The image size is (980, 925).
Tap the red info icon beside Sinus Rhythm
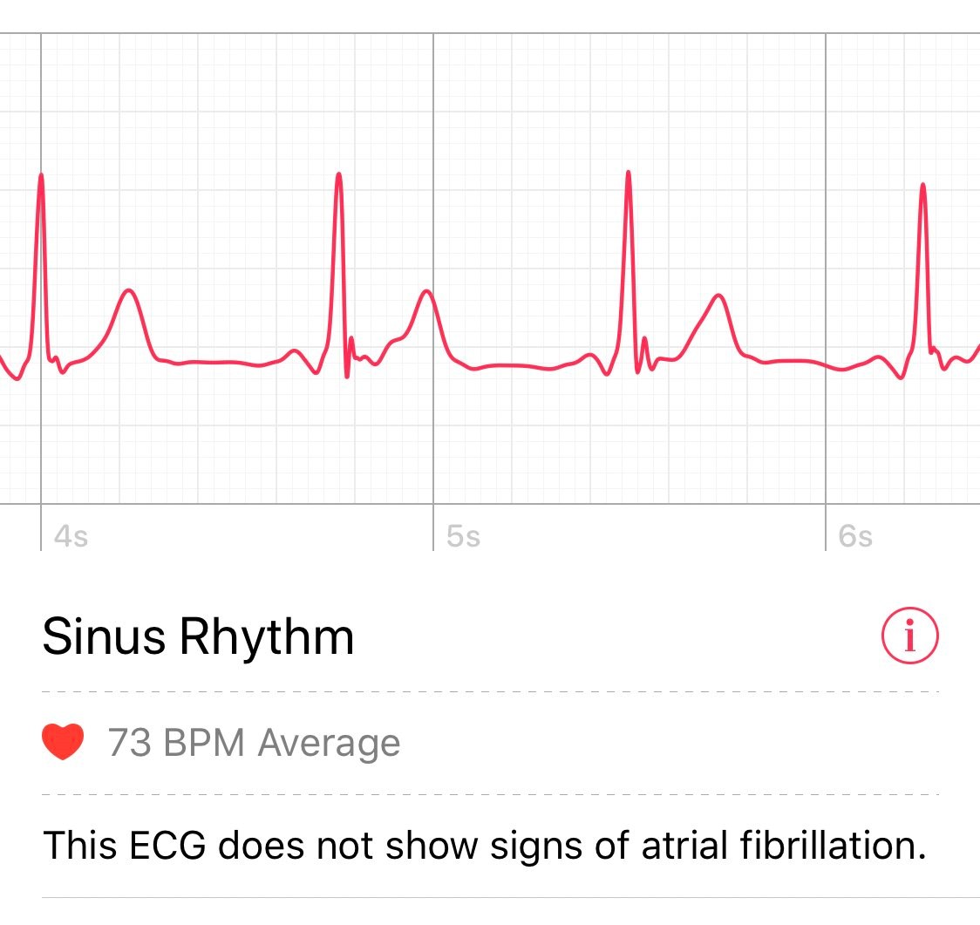(x=909, y=635)
